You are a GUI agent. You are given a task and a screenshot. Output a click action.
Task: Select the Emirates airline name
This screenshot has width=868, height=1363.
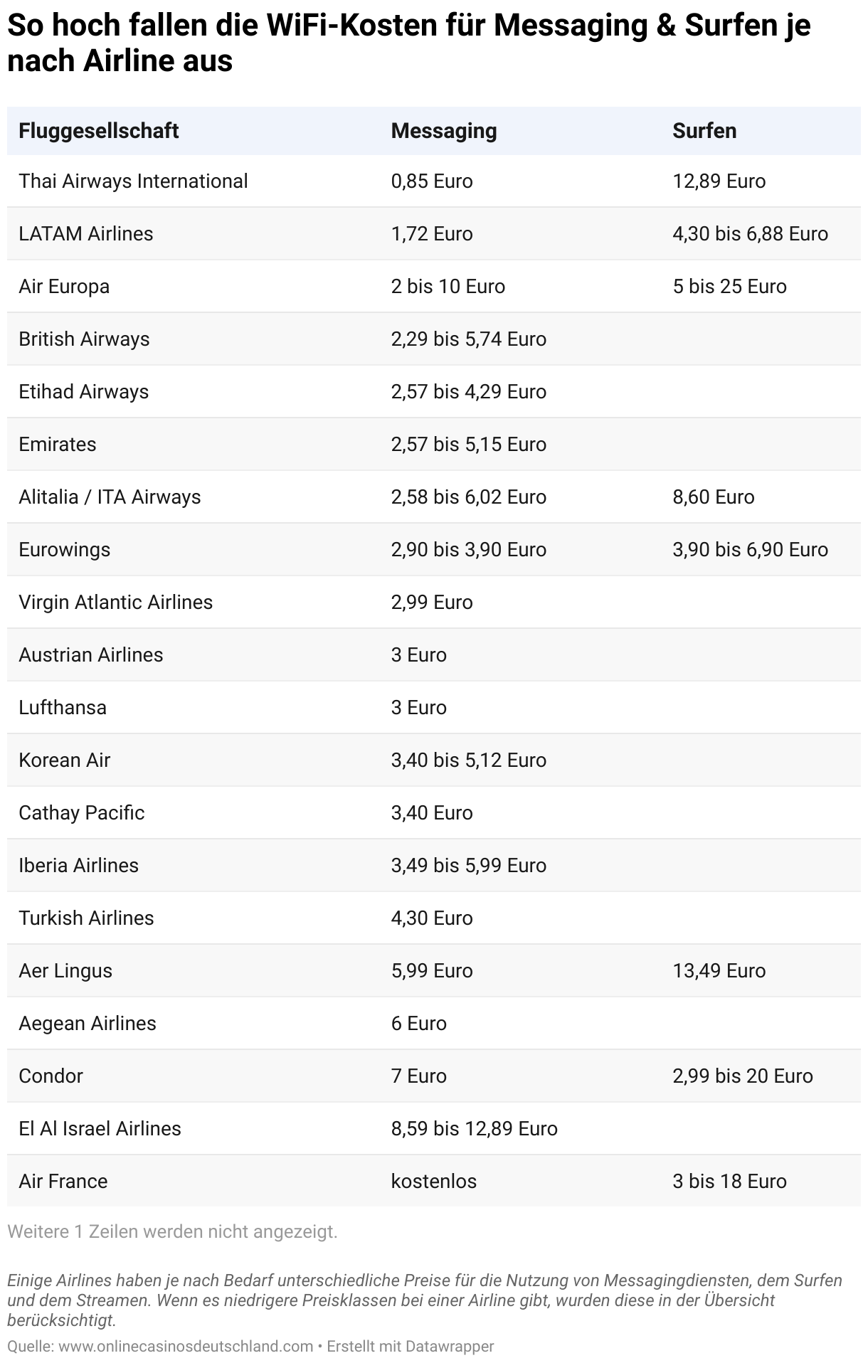click(x=58, y=445)
